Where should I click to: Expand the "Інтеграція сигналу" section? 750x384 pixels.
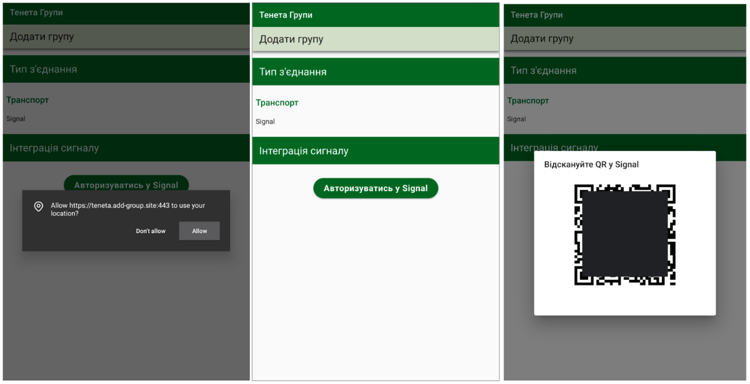click(375, 150)
